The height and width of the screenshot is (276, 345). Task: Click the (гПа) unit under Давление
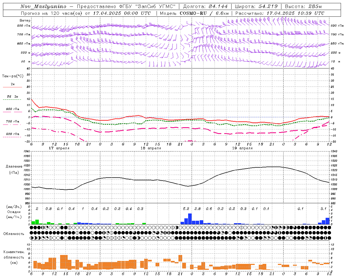click(14, 172)
